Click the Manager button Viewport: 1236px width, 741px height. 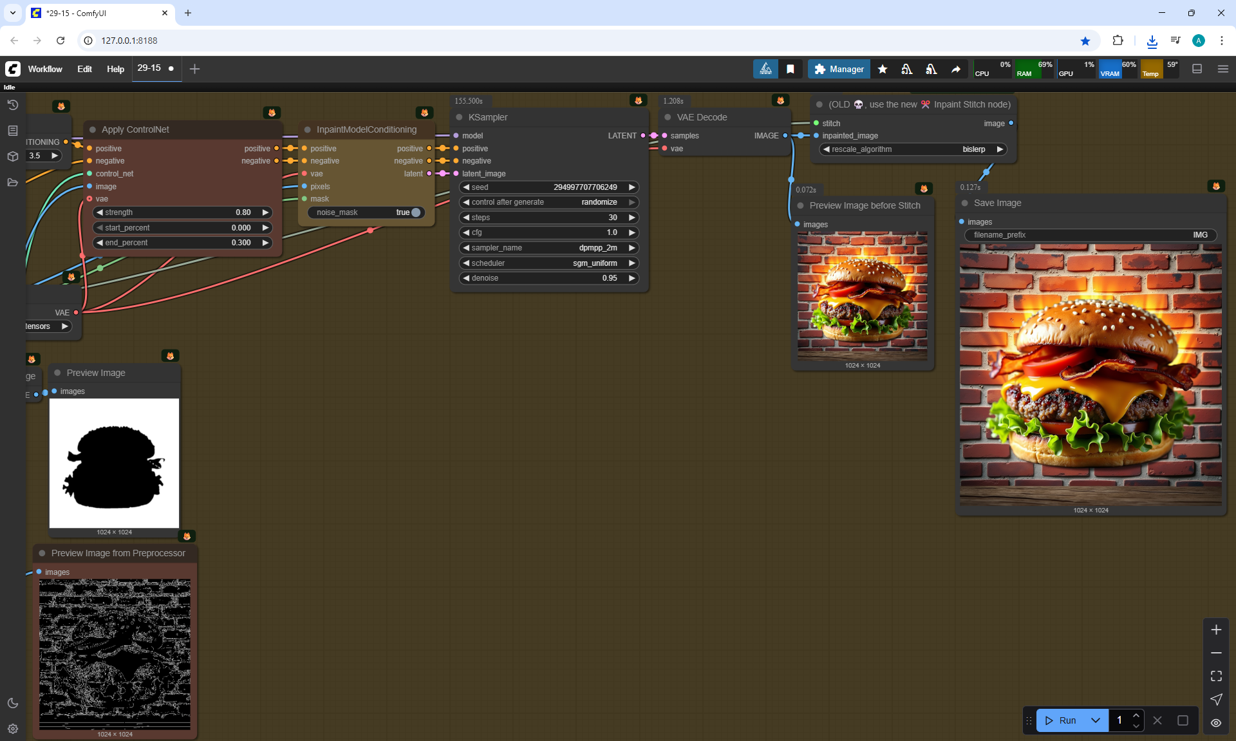click(839, 69)
